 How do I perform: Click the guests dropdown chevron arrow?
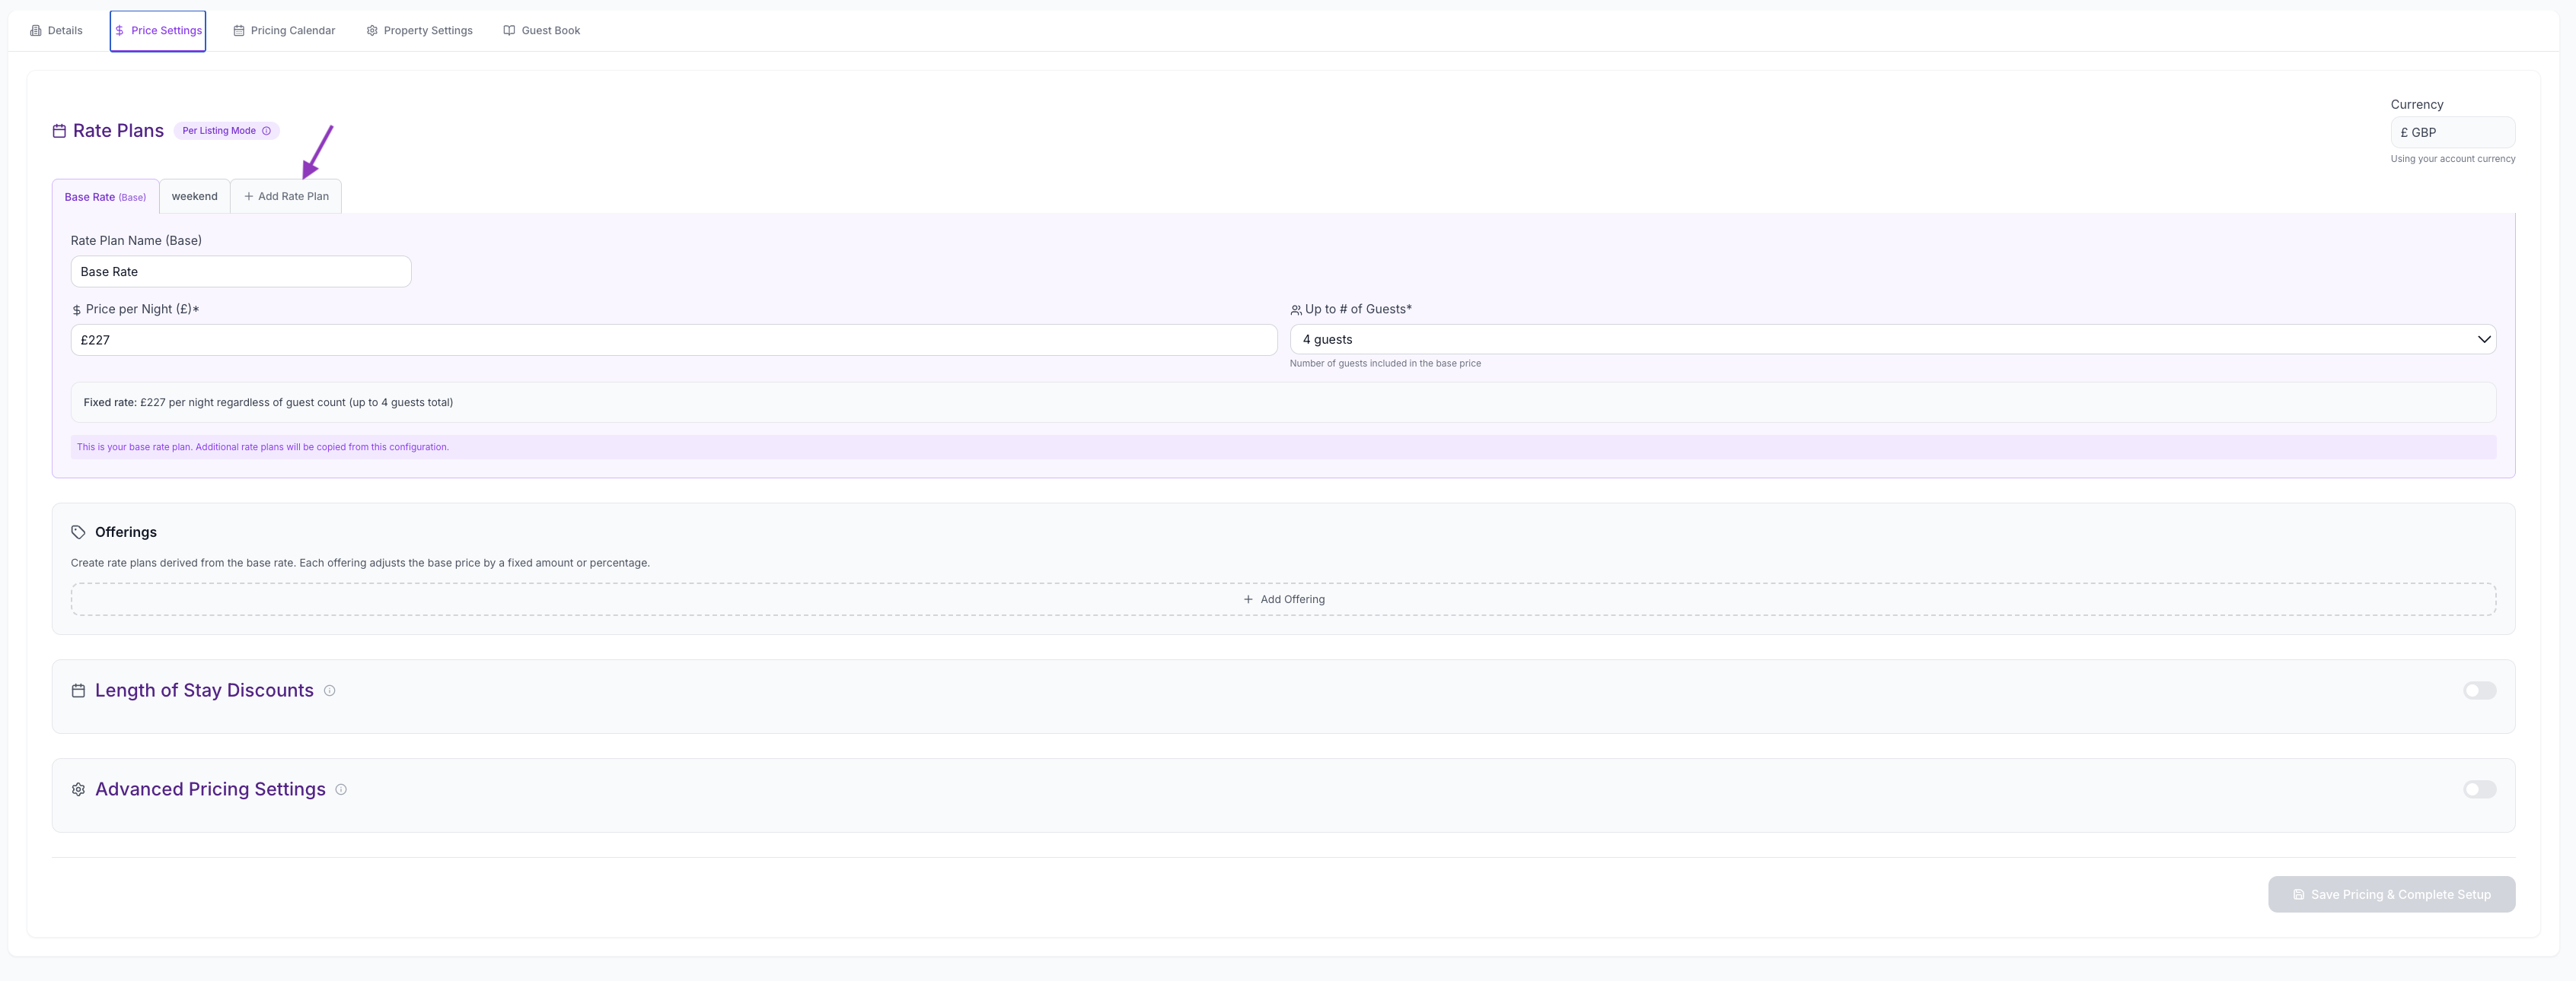2484,340
